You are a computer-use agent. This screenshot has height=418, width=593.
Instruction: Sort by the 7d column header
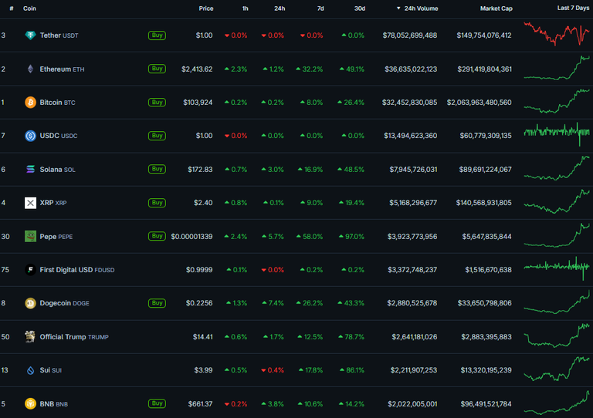coord(320,8)
